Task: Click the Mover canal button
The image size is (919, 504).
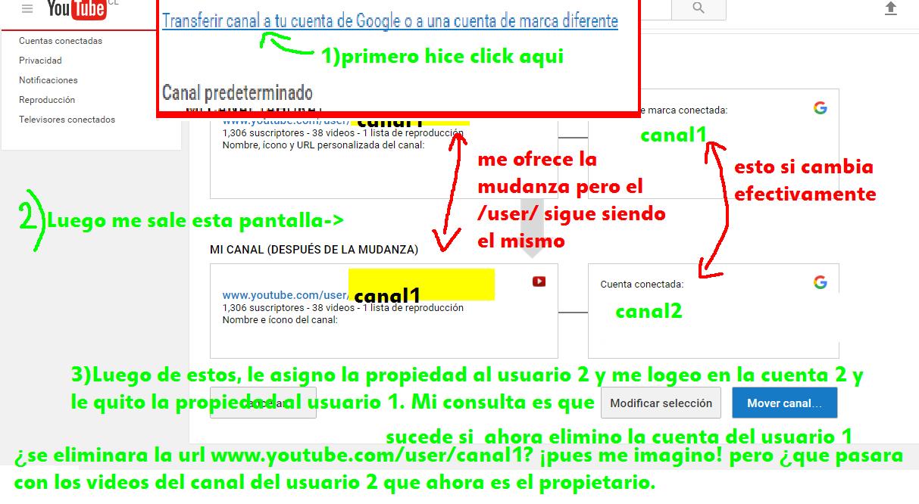Action: [784, 403]
